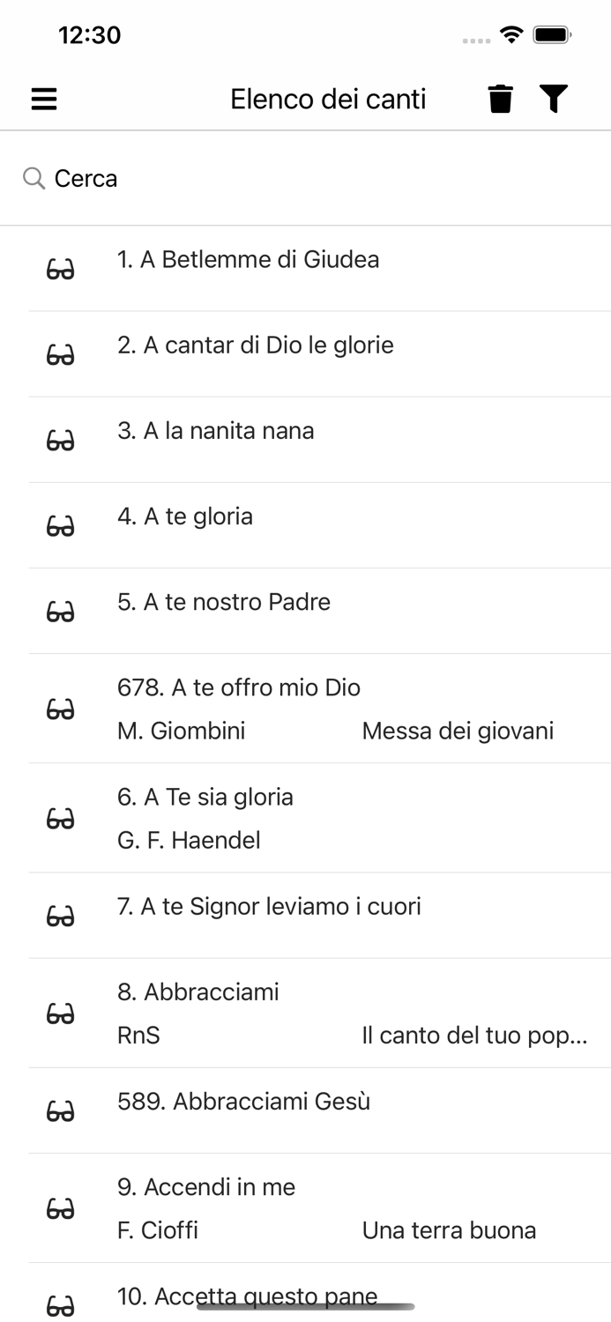Open the filter icon in the top bar

554,99
